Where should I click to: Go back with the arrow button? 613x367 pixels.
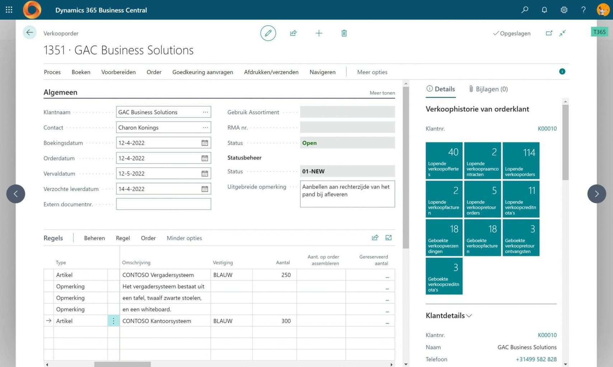pyautogui.click(x=29, y=32)
